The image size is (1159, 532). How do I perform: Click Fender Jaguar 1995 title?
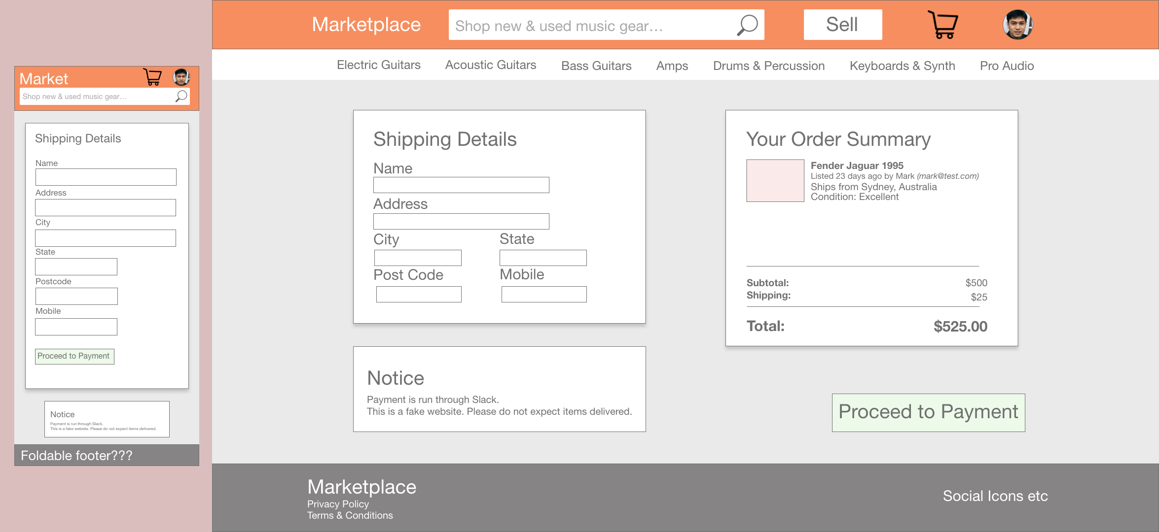[857, 166]
